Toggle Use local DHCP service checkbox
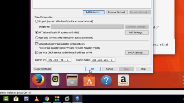Image resolution: width=184 pixels, height=103 pixels. (37, 53)
